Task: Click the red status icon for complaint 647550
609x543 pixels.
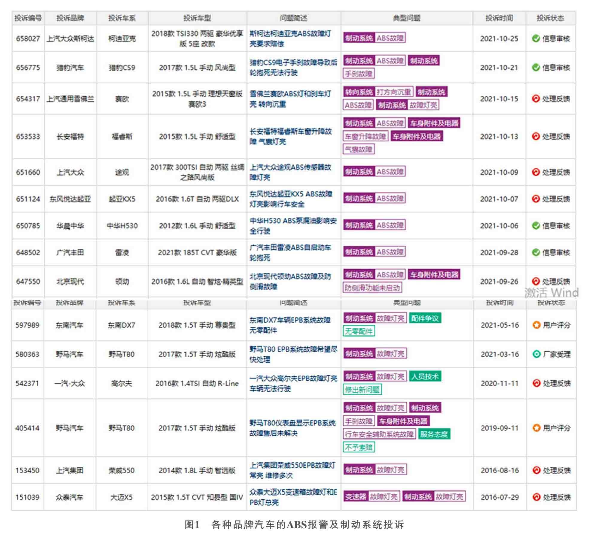Action: click(x=536, y=281)
